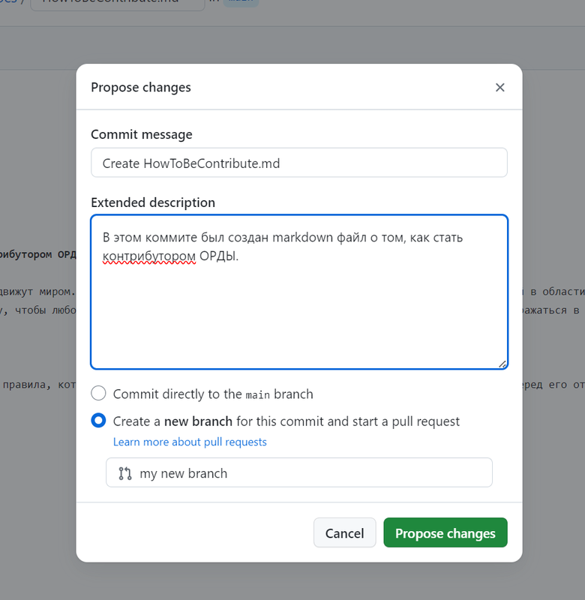Cancel the commit dialog
The image size is (585, 600).
(345, 532)
